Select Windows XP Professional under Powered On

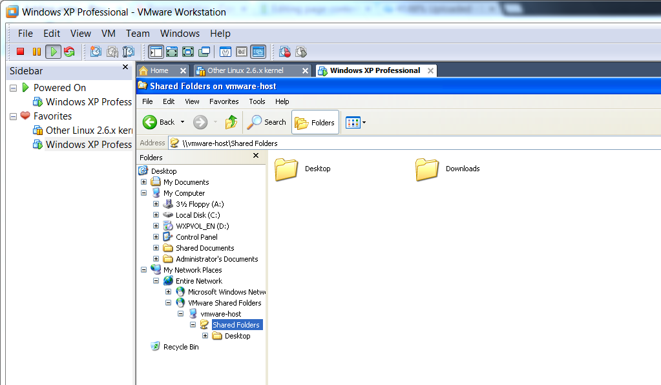[83, 102]
